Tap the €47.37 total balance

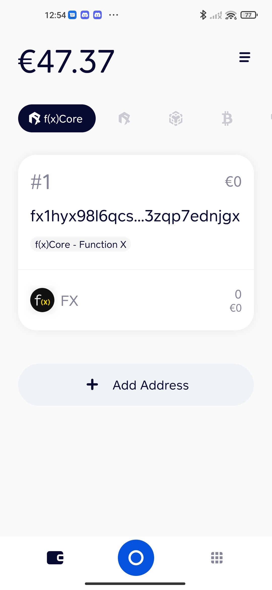click(66, 62)
